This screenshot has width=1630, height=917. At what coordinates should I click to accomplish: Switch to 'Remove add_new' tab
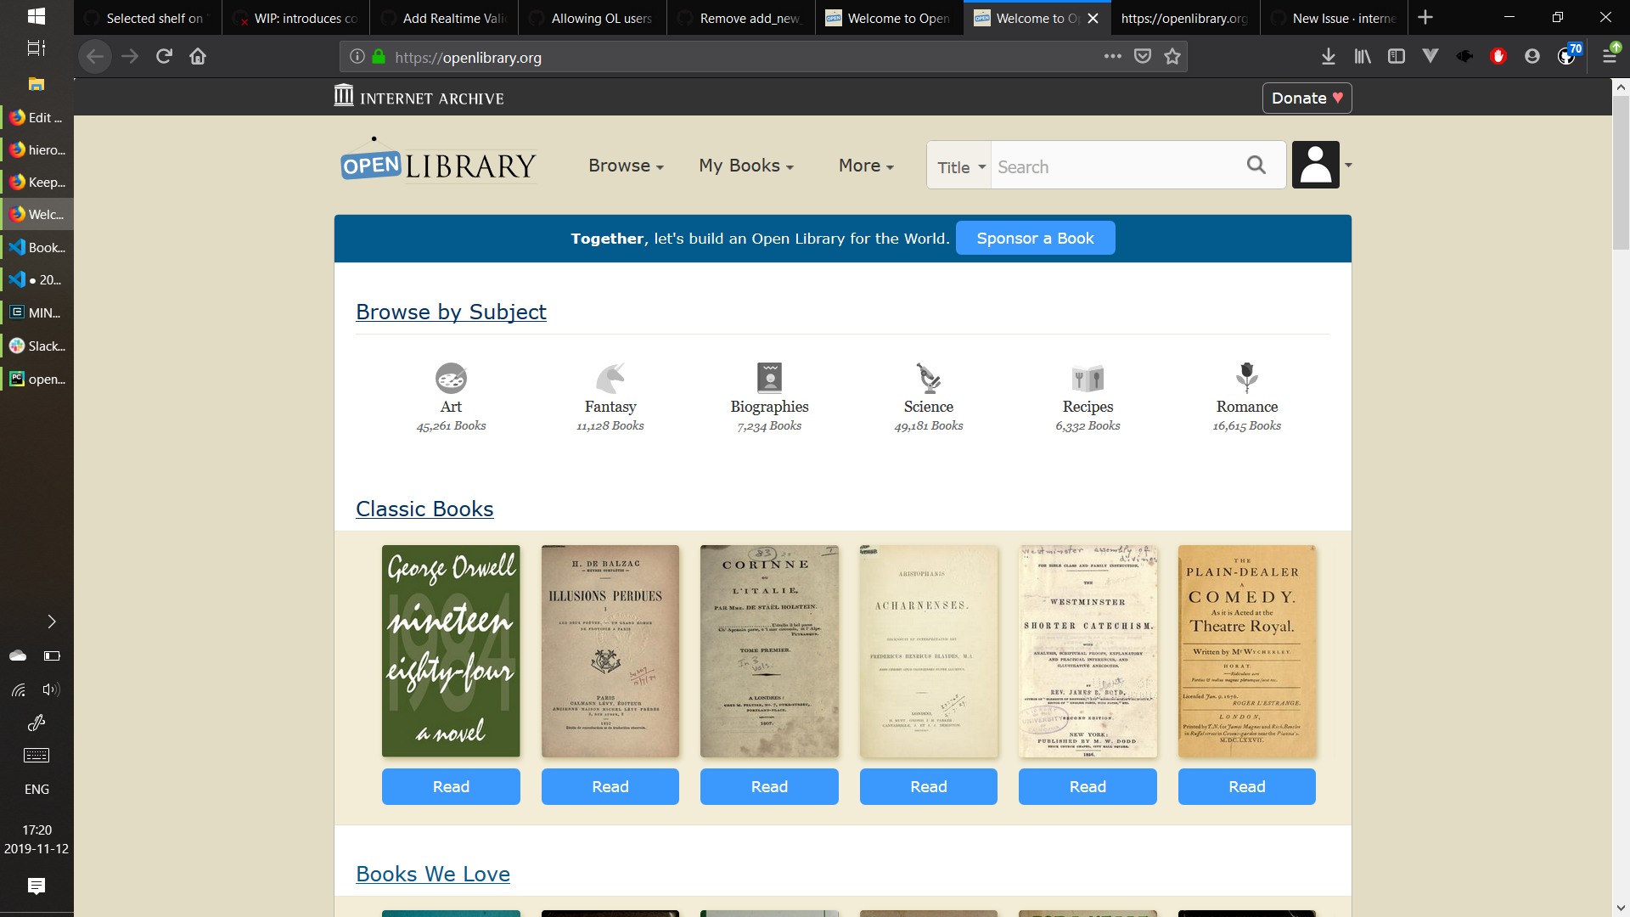pos(741,18)
